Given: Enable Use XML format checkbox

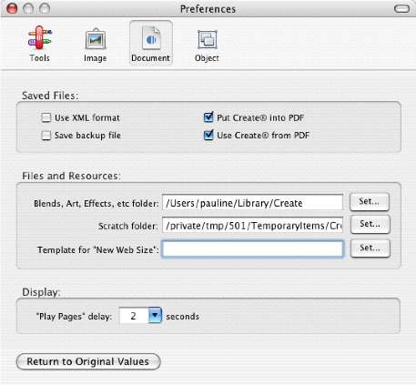Looking at the screenshot, I should (x=46, y=117).
